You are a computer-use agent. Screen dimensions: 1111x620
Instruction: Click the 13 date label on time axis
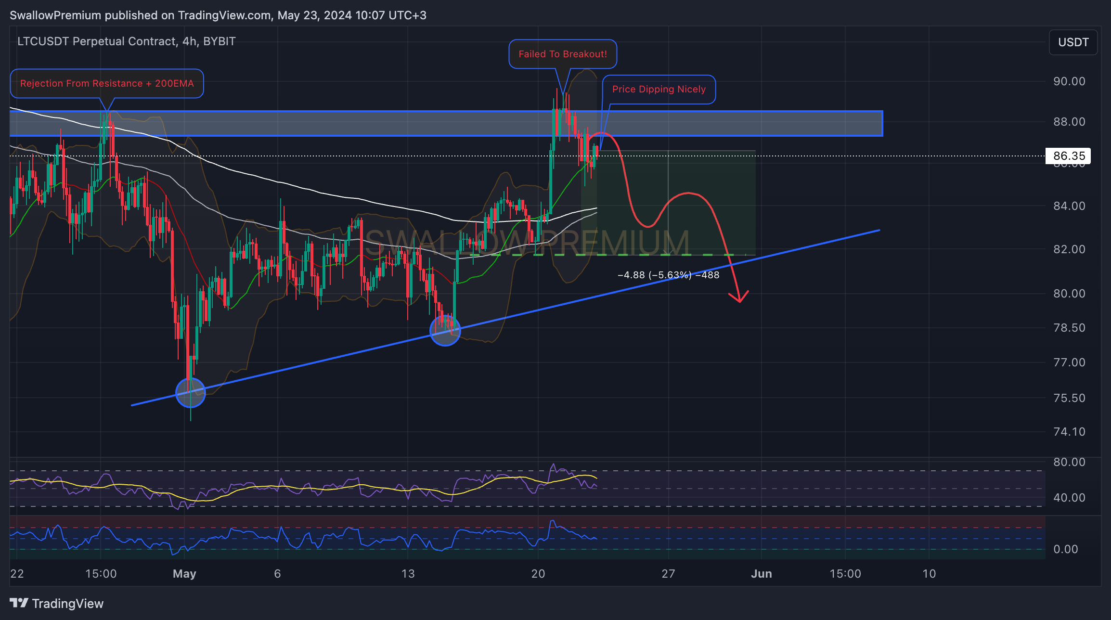tap(408, 574)
